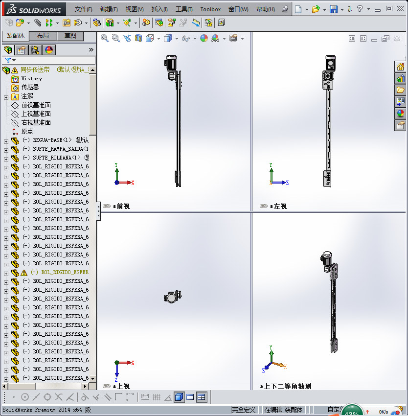Screen dimensions: 408x416
Task: Toggle the single-view viewport layout button
Action: click(x=190, y=397)
